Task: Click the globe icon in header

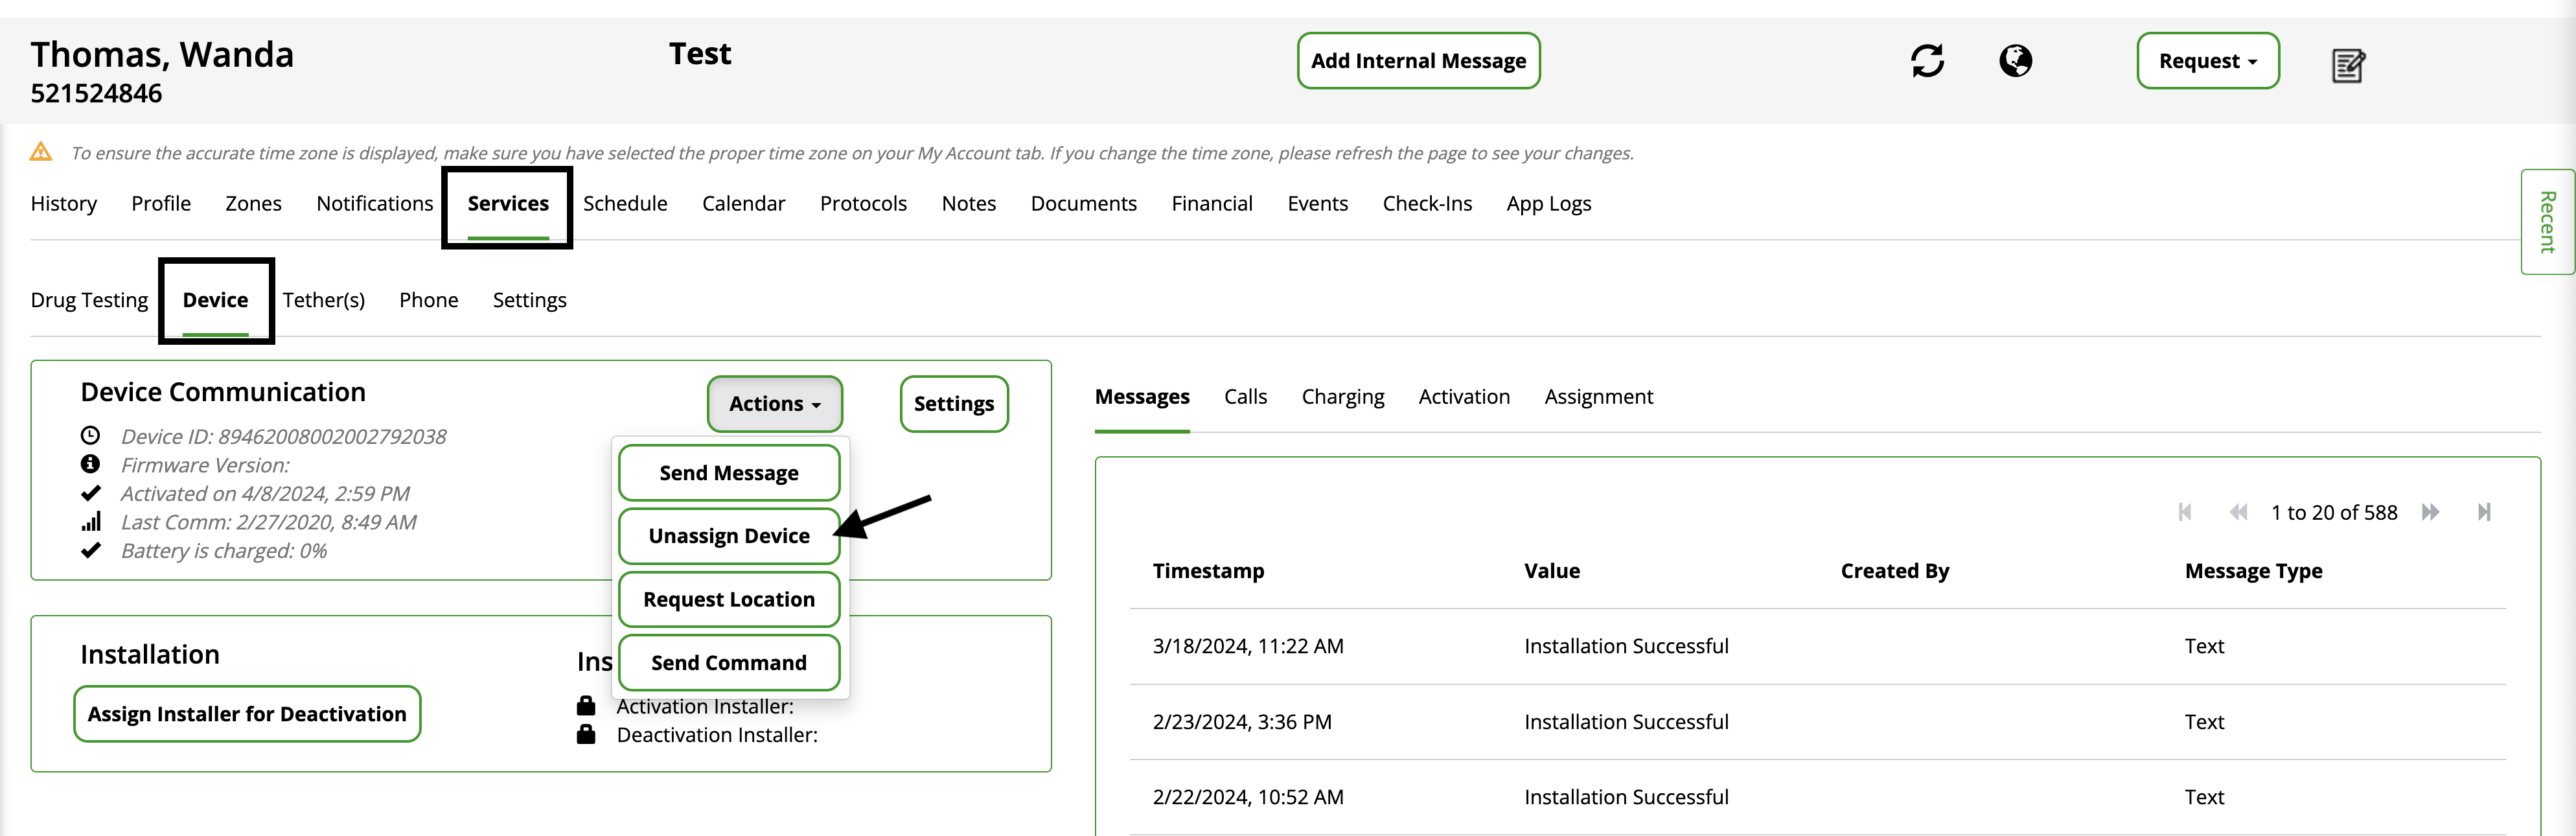Action: tap(2015, 61)
